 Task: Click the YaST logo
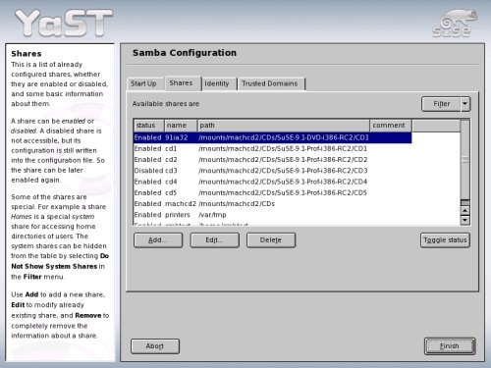click(x=64, y=23)
